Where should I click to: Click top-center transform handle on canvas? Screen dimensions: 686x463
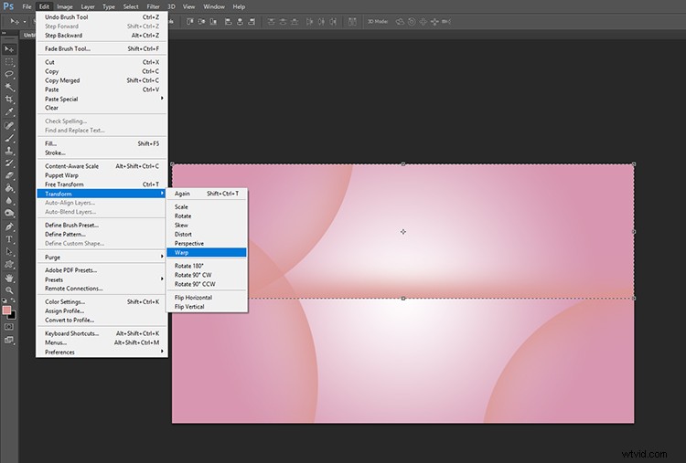click(x=403, y=164)
